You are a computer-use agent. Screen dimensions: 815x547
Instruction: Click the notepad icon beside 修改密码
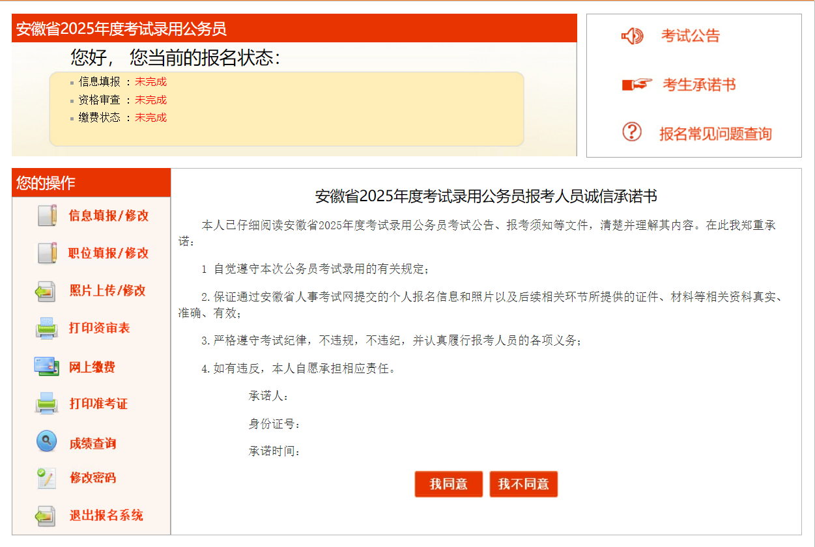pos(46,478)
